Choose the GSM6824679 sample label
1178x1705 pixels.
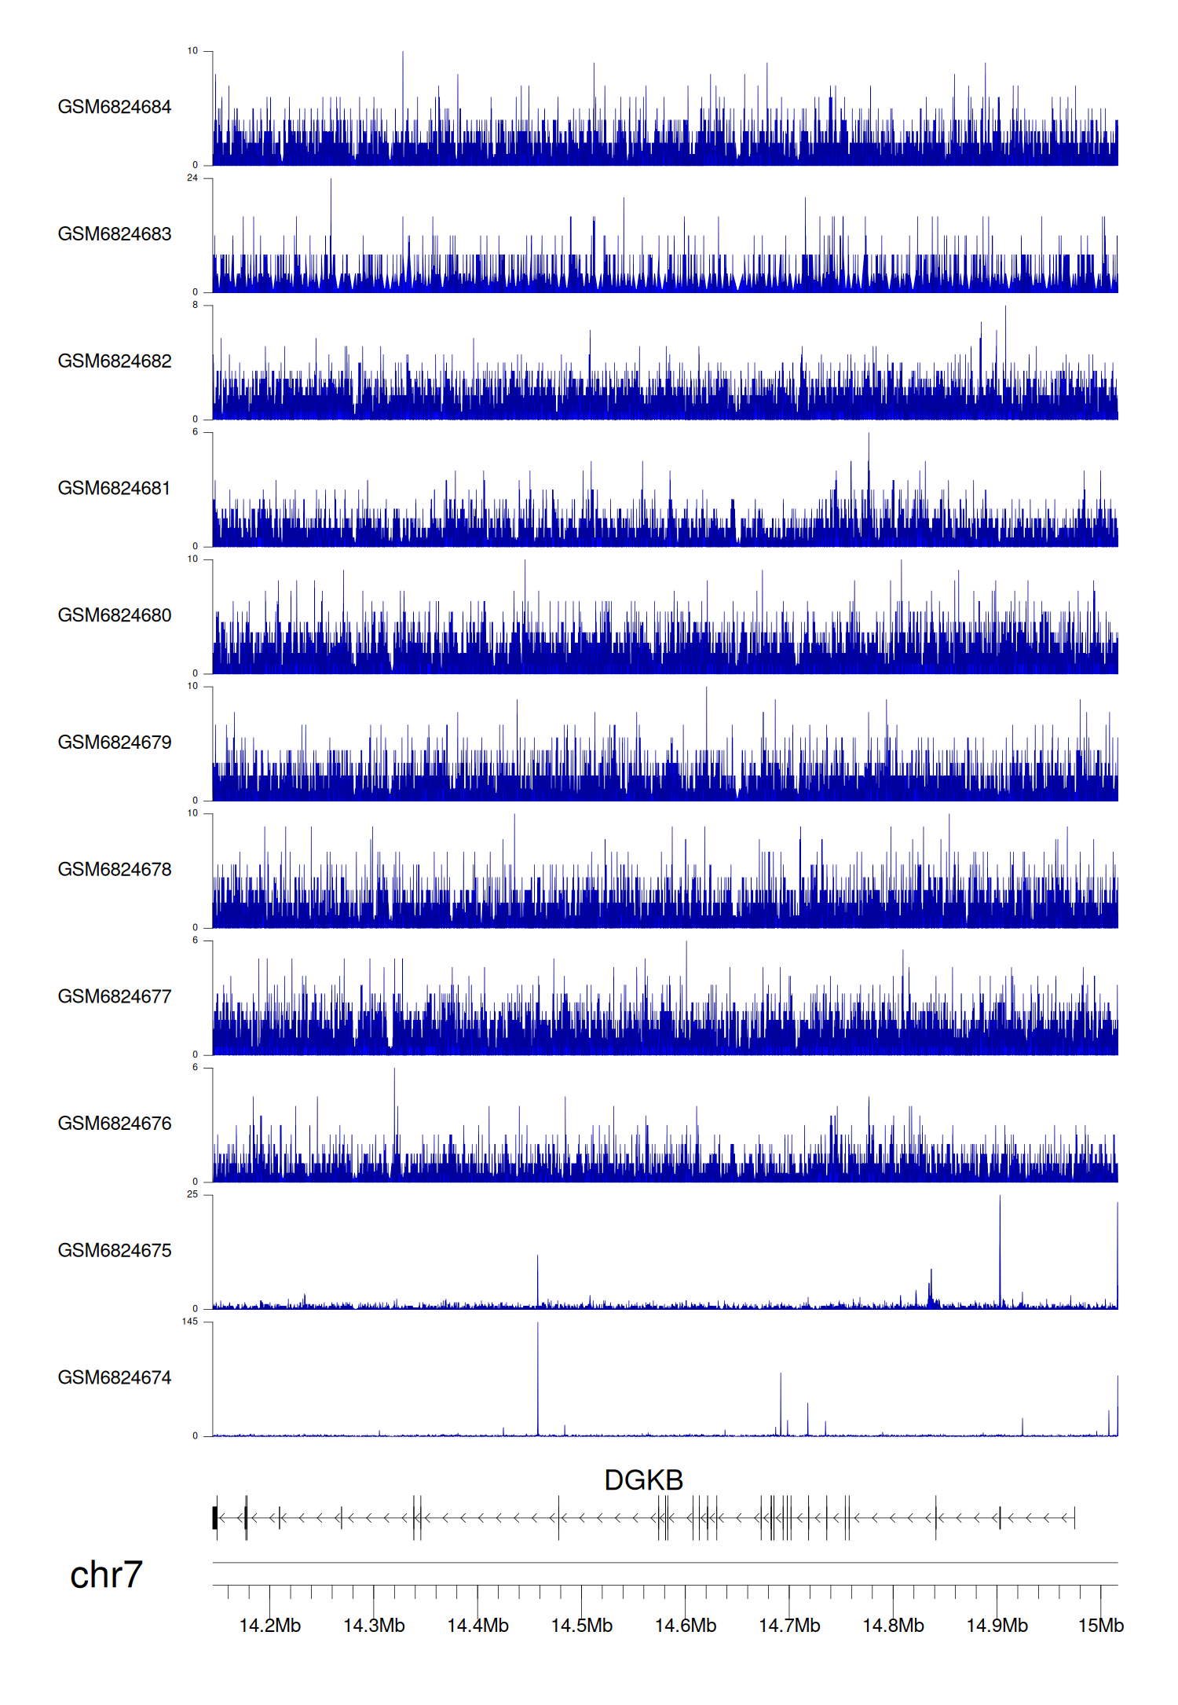point(114,742)
